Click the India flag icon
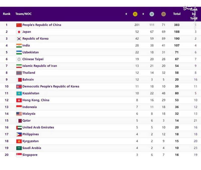Image resolution: width=201 pixels, height=170 pixels. pos(19,45)
